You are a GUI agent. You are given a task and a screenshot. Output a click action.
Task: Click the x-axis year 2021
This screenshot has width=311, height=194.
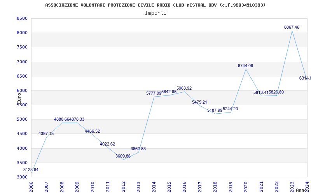(261, 187)
